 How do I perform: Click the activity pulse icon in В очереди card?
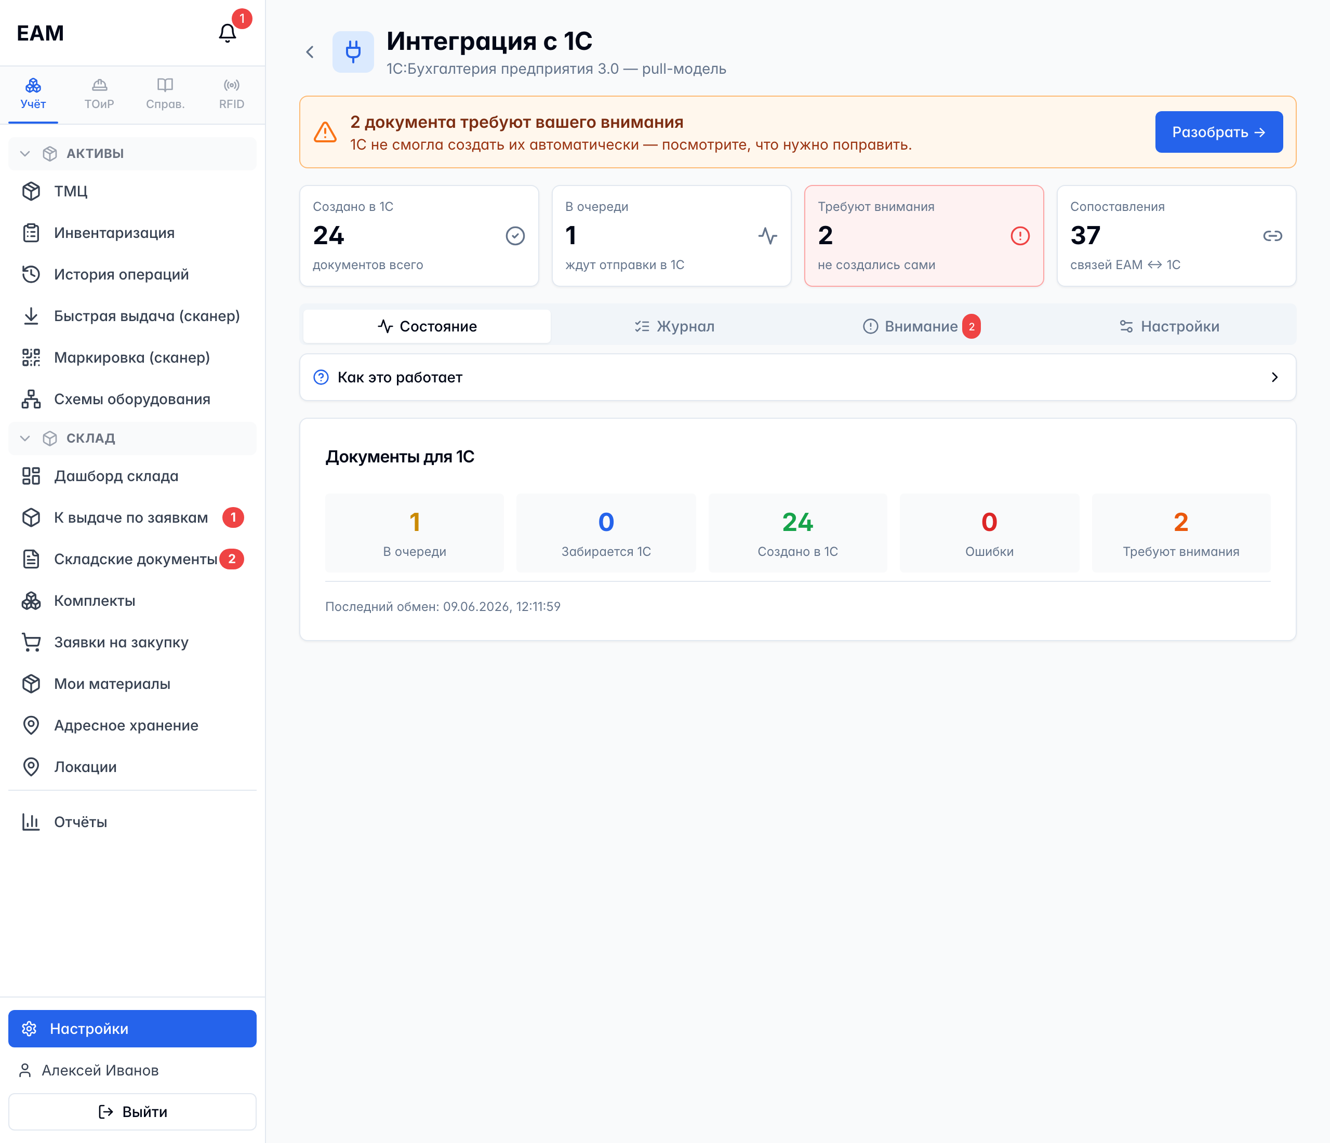click(768, 236)
